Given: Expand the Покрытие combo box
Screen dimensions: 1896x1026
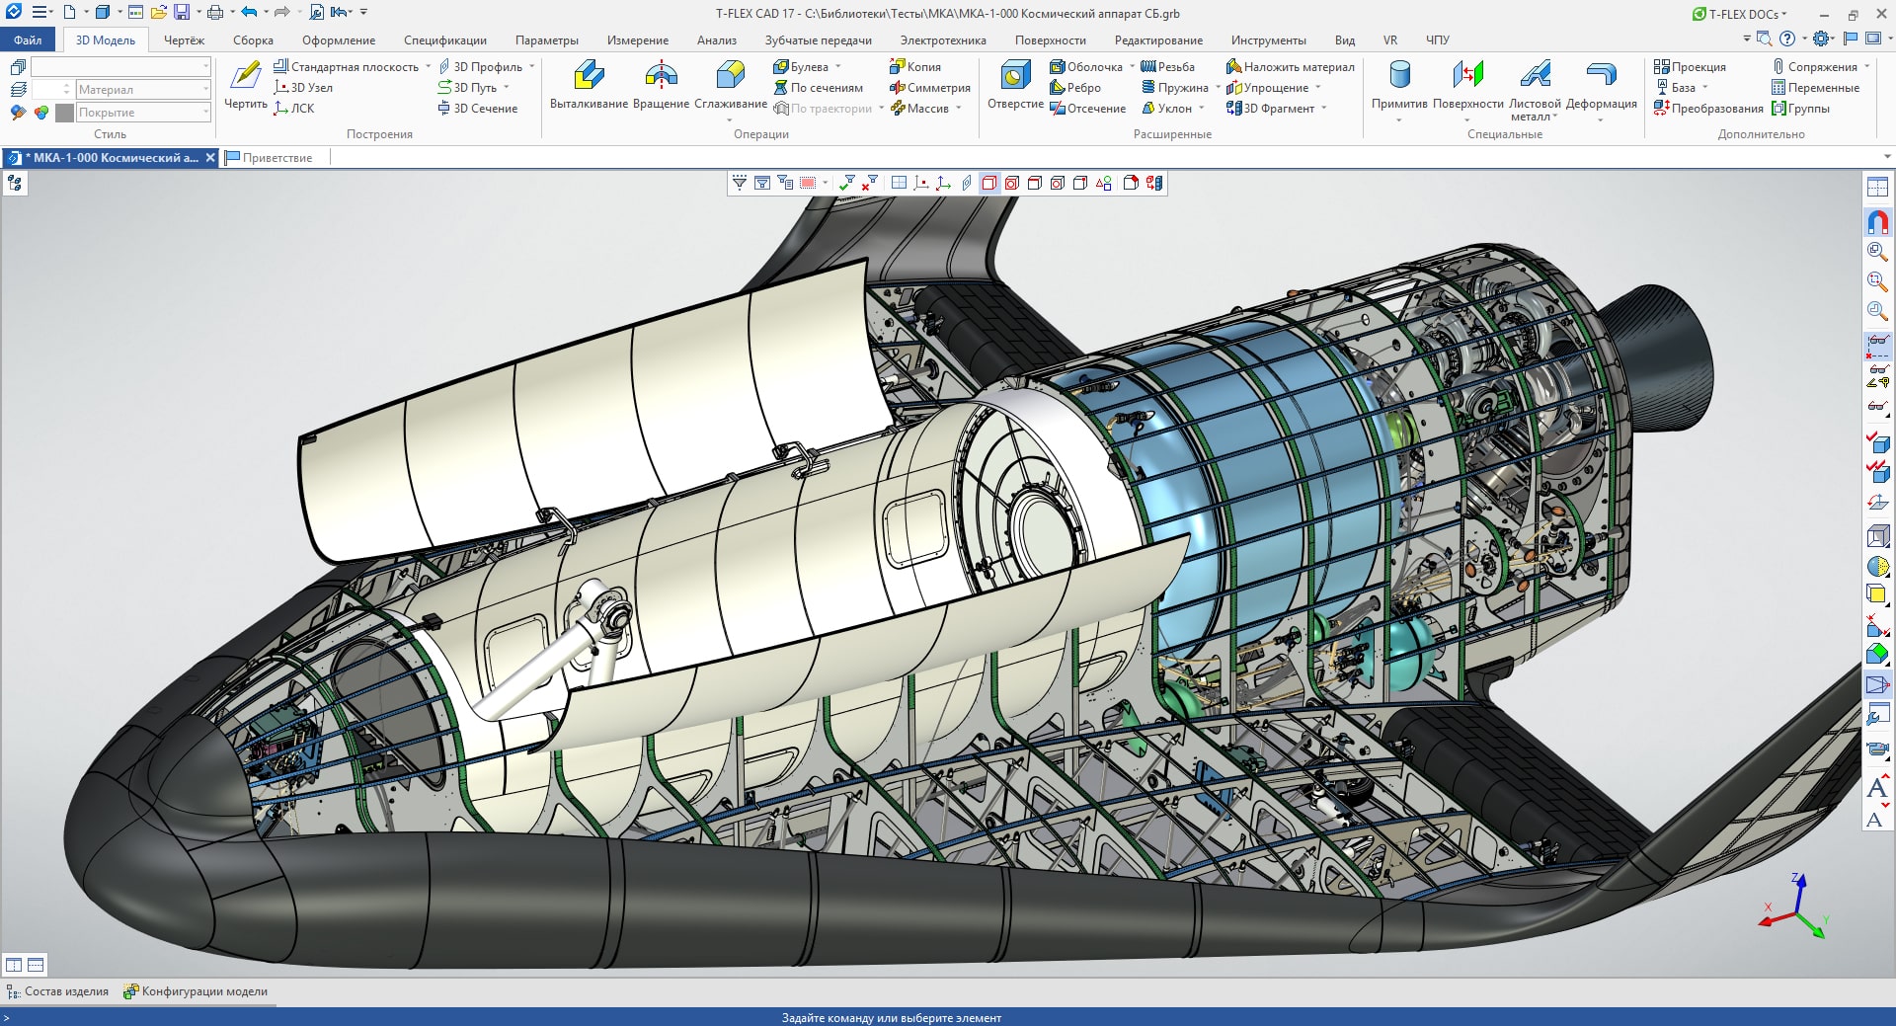Looking at the screenshot, I should [205, 113].
